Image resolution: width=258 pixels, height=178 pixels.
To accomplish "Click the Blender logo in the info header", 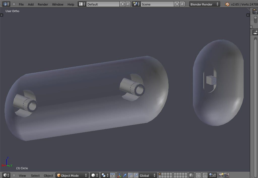I will point(228,4).
